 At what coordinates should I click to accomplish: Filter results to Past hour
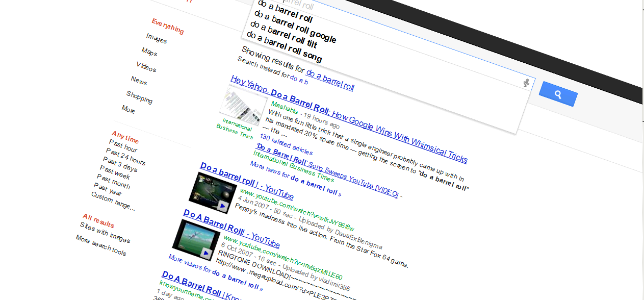coord(123,146)
